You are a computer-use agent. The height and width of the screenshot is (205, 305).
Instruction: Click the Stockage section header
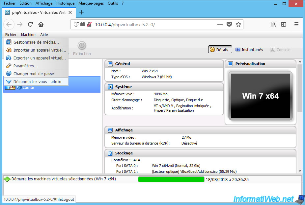coord(200,153)
